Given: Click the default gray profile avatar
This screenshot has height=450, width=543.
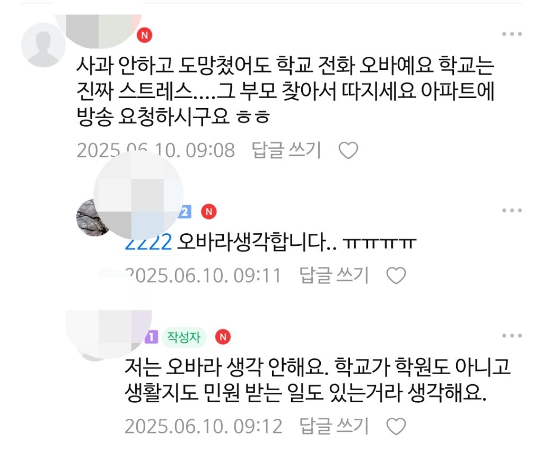Looking at the screenshot, I should (x=43, y=45).
